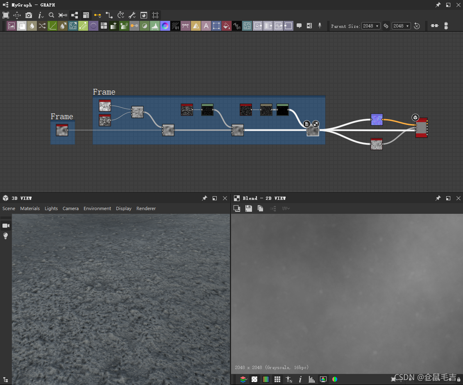This screenshot has height=385, width=463.
Task: Open the Scene menu in 3D View
Action: coord(9,208)
